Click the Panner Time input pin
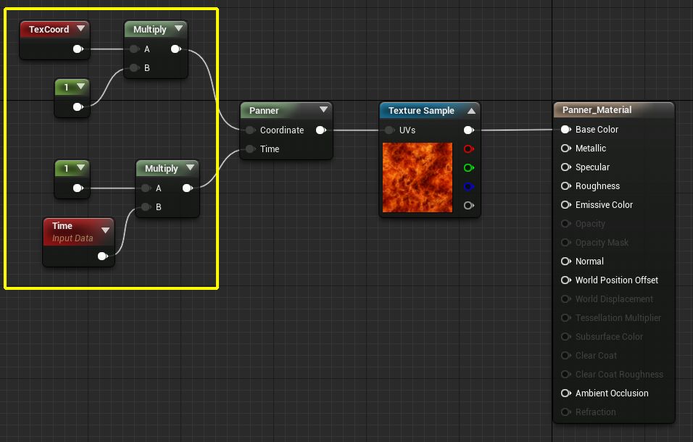Screen dimensions: 693x442 [x=249, y=149]
